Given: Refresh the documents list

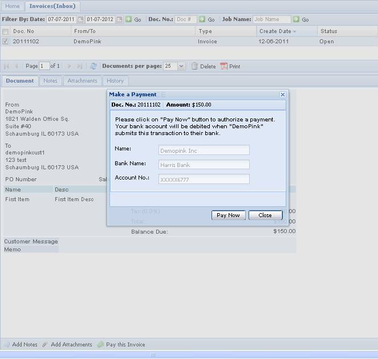Looking at the screenshot, I should click(94, 66).
